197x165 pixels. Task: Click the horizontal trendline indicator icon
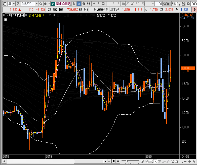pyautogui.click(x=160, y=161)
